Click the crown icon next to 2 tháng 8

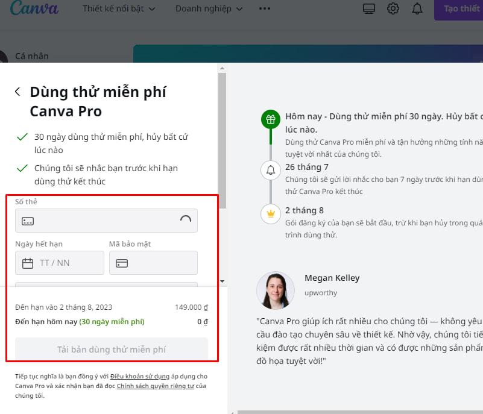[x=270, y=214]
